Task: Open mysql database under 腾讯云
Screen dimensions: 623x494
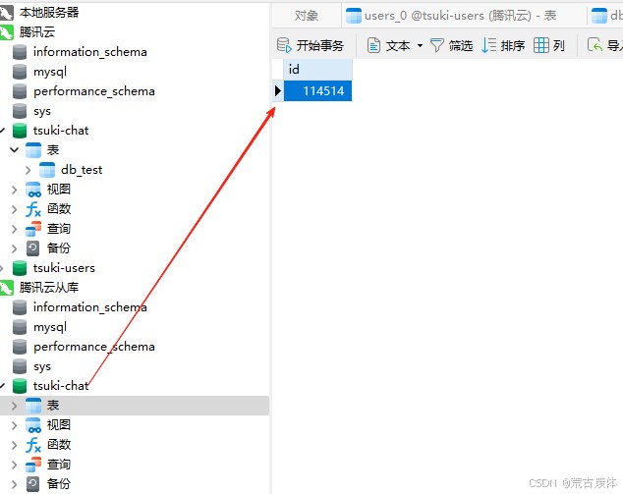Action: pyautogui.click(x=50, y=72)
